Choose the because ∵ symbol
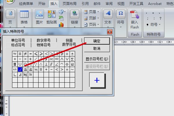174x116 pixels. [x=36, y=64]
